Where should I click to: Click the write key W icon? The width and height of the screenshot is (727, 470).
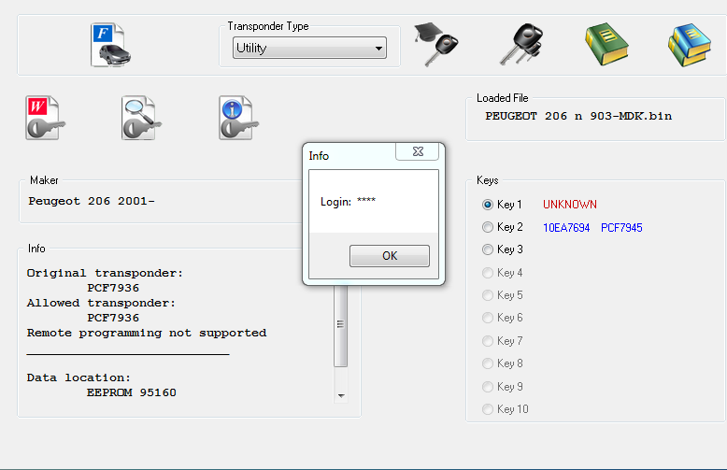[45, 118]
